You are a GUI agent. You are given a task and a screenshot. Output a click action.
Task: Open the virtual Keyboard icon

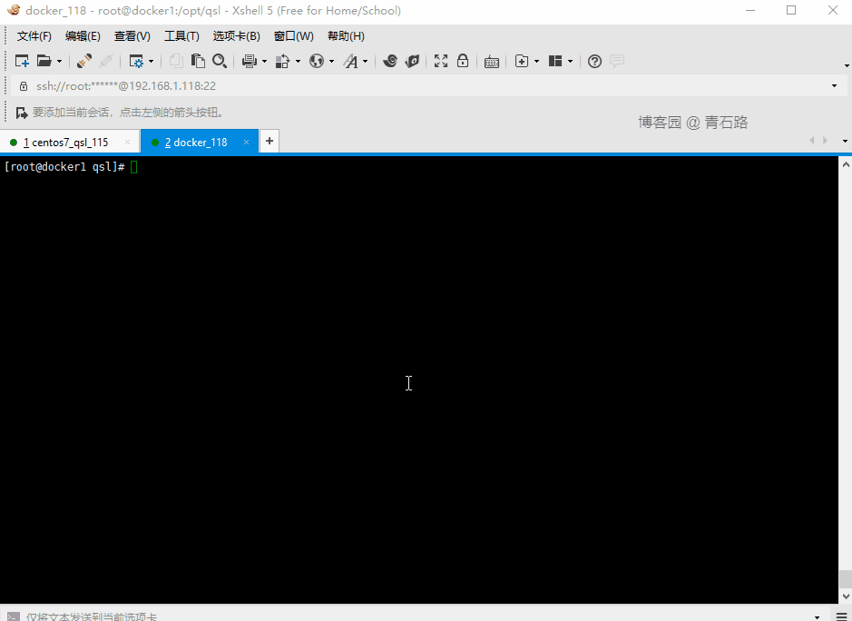pyautogui.click(x=492, y=62)
